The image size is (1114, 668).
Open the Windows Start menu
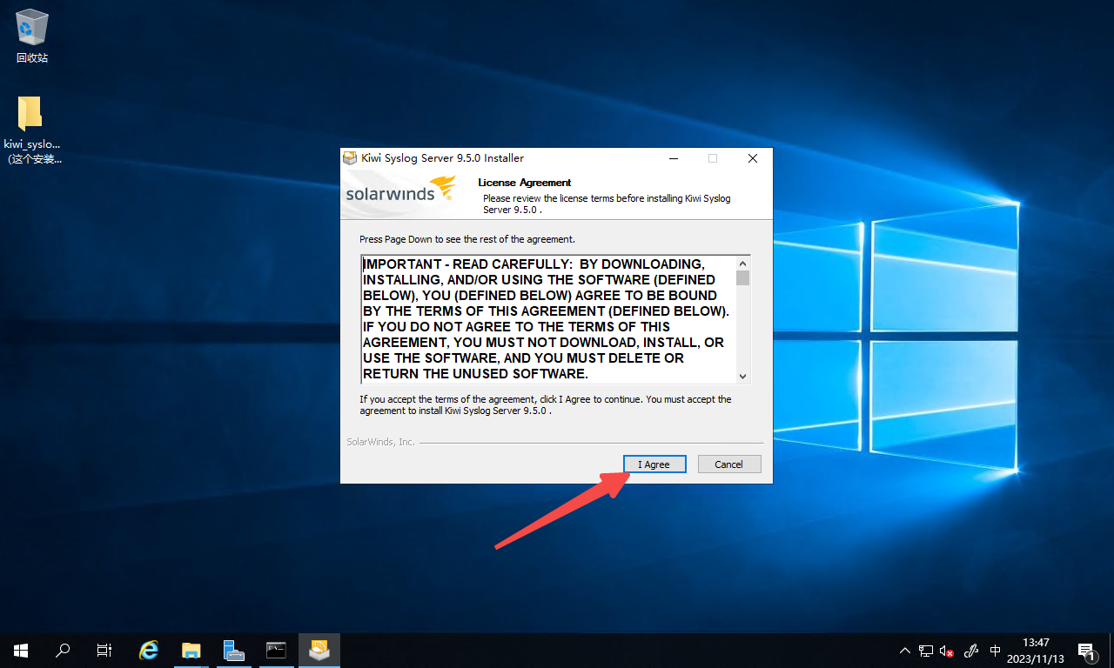click(x=21, y=651)
